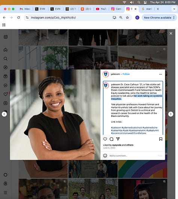The width and height of the screenshot is (178, 199).
Task: Save the post with the bookmark icon
Action: point(161,139)
